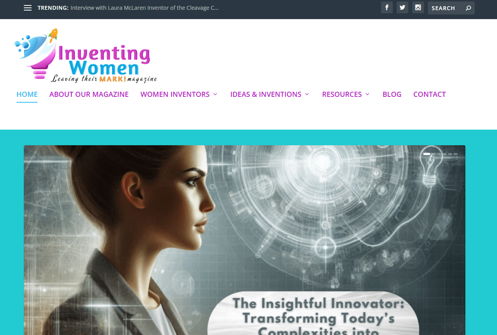Open the Blog menu link

[392, 94]
